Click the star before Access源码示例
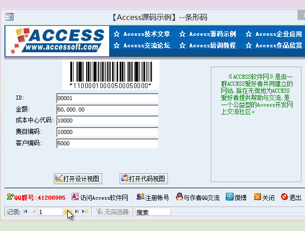Image resolution: width=305 pixels, height=231 pixels. (182, 34)
